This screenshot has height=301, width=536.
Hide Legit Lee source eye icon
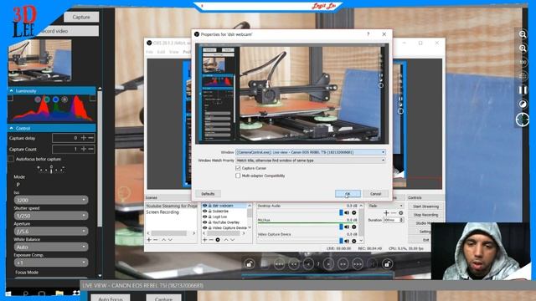pos(204,217)
